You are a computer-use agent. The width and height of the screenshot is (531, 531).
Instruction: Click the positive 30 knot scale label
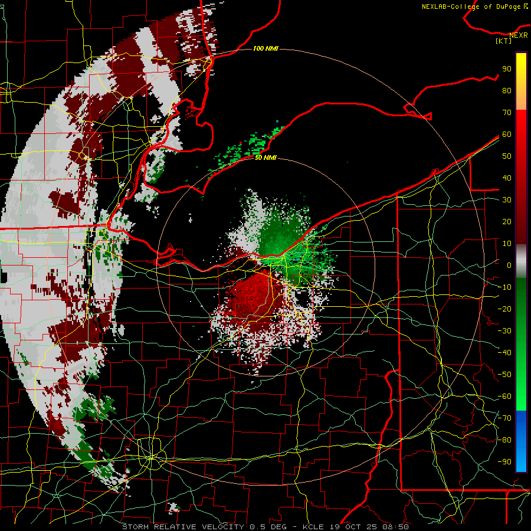[507, 200]
